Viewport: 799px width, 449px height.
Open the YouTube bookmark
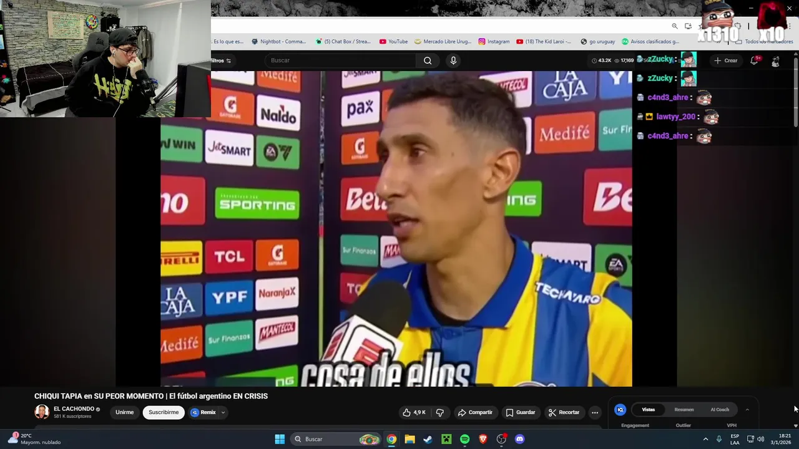point(393,42)
